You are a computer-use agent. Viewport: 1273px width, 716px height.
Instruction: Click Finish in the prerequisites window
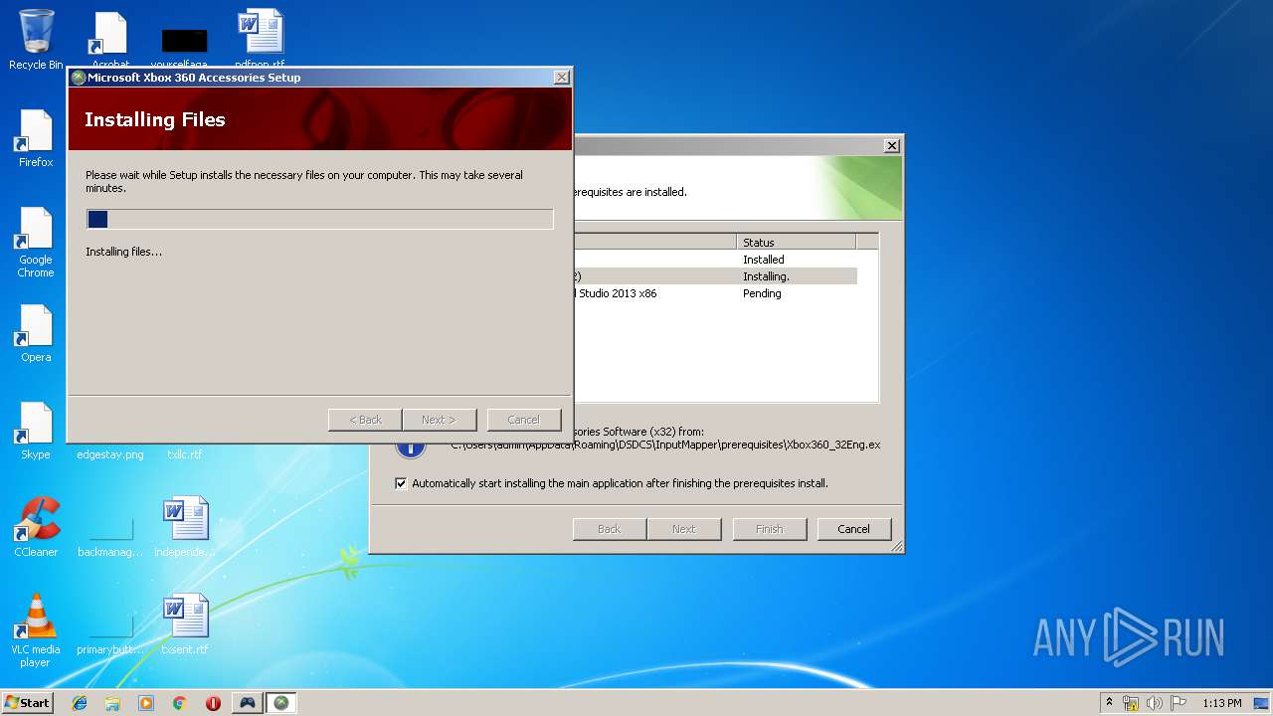770,529
